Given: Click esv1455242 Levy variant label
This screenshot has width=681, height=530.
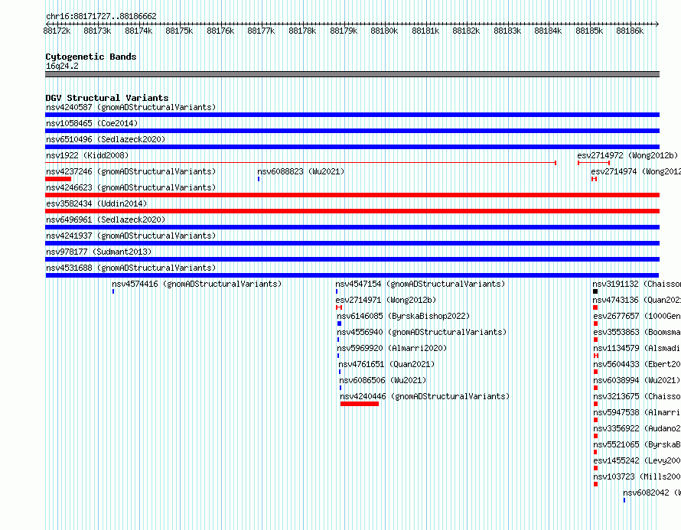Looking at the screenshot, I should click(637, 460).
